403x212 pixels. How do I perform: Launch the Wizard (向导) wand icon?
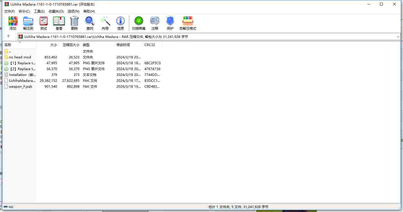coord(105,21)
